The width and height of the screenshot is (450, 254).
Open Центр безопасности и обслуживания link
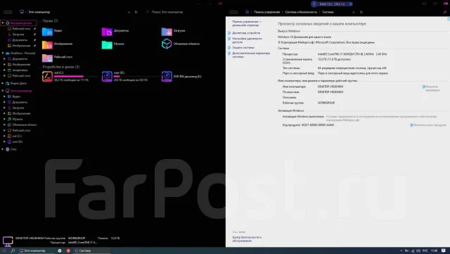point(247,239)
